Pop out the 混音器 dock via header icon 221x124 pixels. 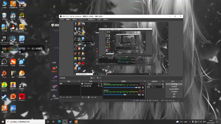[x=145, y=81]
